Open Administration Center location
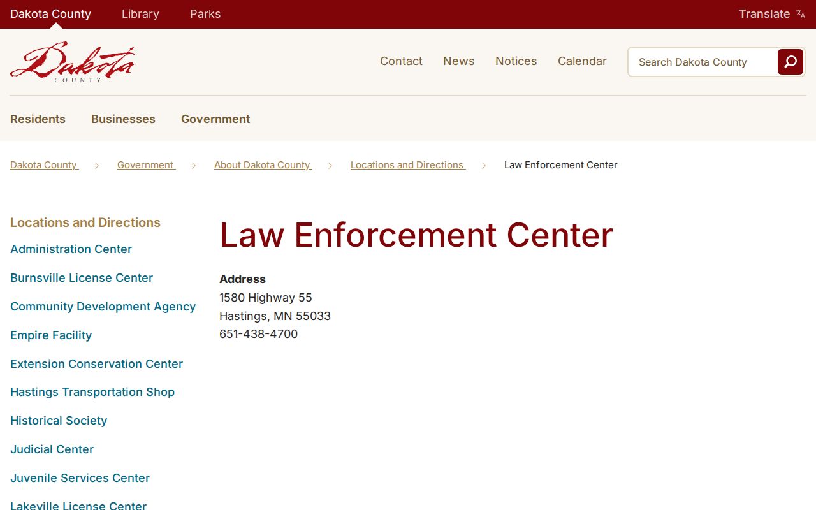816x510 pixels. tap(71, 249)
